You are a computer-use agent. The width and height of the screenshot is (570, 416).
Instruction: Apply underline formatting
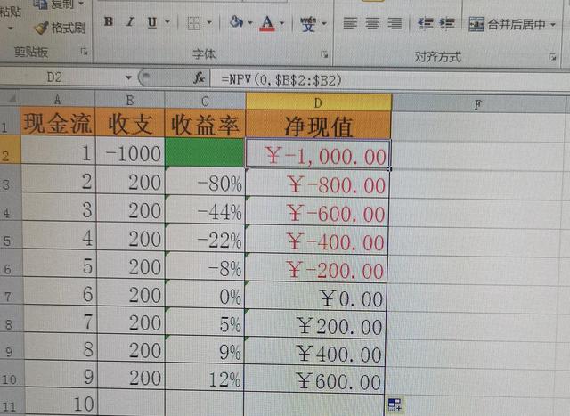152,22
